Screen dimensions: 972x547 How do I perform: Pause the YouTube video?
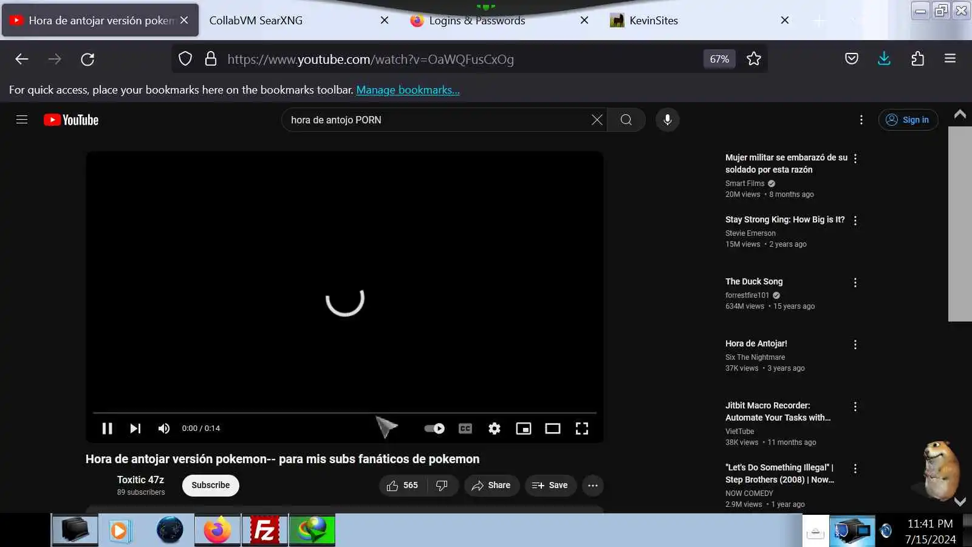(x=108, y=428)
